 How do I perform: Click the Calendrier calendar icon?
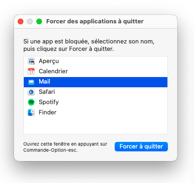pyautogui.click(x=31, y=71)
